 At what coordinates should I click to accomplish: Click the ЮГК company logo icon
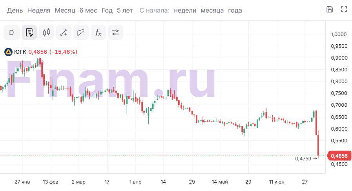[x=8, y=52]
